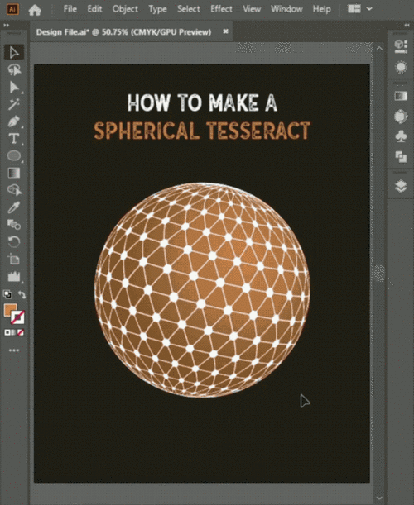Select the Magic Wand tool
This screenshot has width=414, height=505.
click(14, 104)
